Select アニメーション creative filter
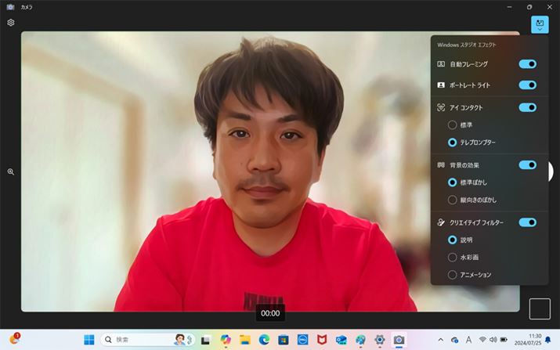Viewport: 560px width, 350px height. click(x=453, y=275)
